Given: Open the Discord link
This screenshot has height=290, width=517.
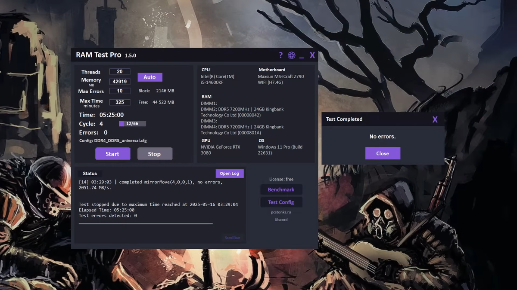Looking at the screenshot, I should coord(281,220).
